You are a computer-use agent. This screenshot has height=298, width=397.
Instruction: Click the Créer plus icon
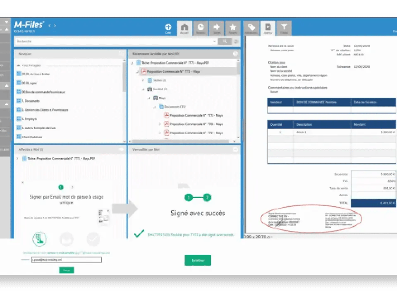click(168, 27)
